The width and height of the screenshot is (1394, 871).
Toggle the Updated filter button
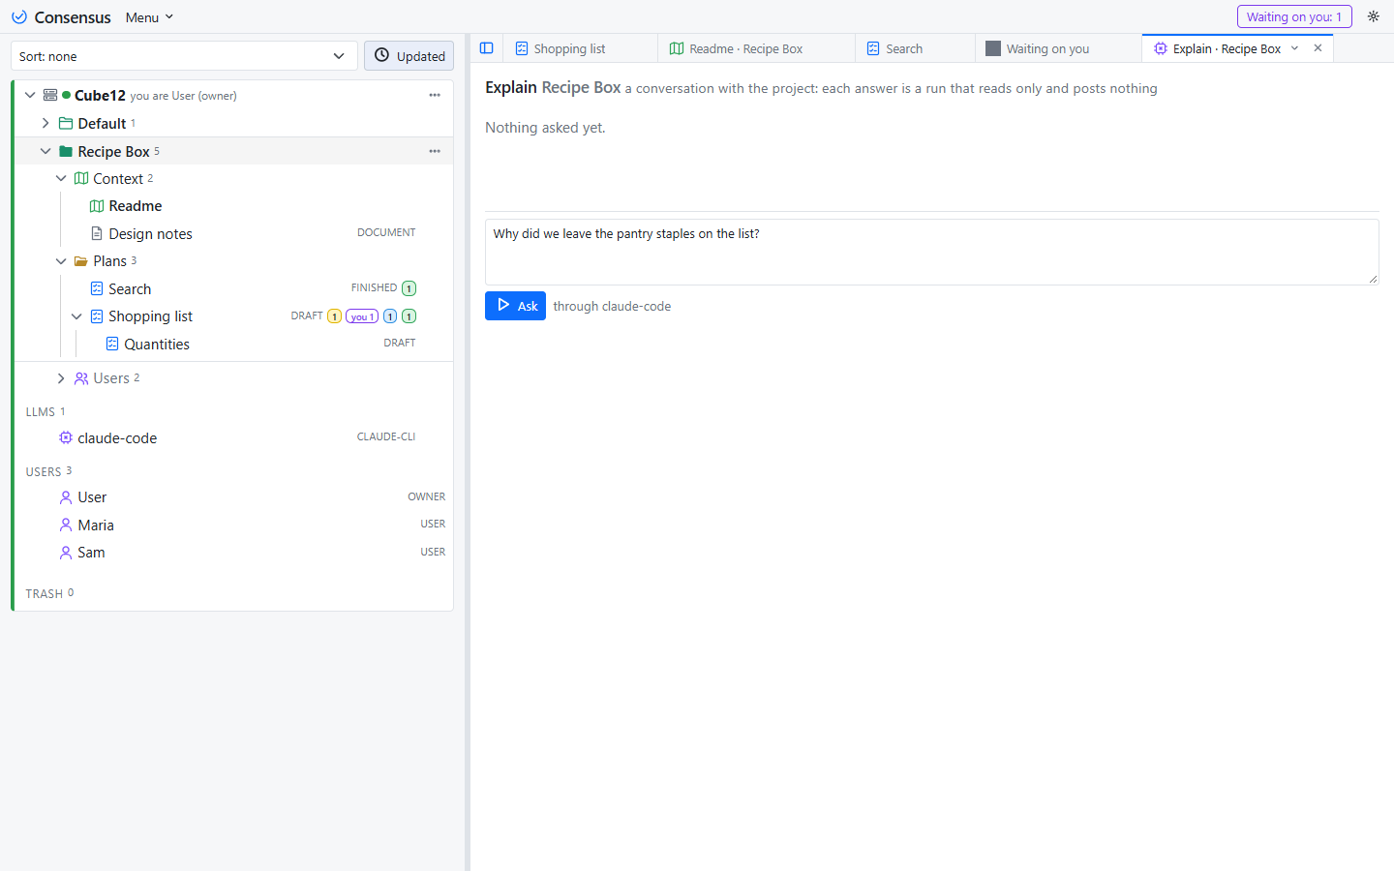pyautogui.click(x=409, y=56)
